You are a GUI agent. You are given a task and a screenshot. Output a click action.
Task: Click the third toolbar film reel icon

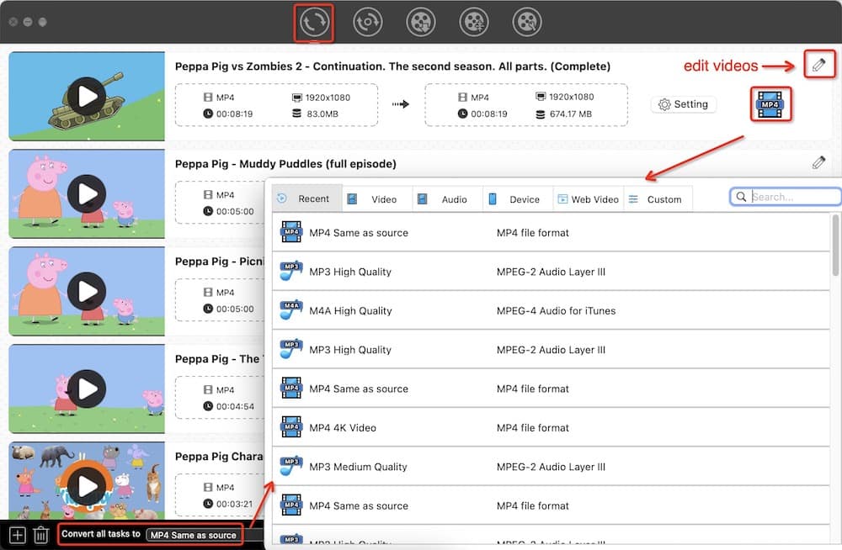420,23
